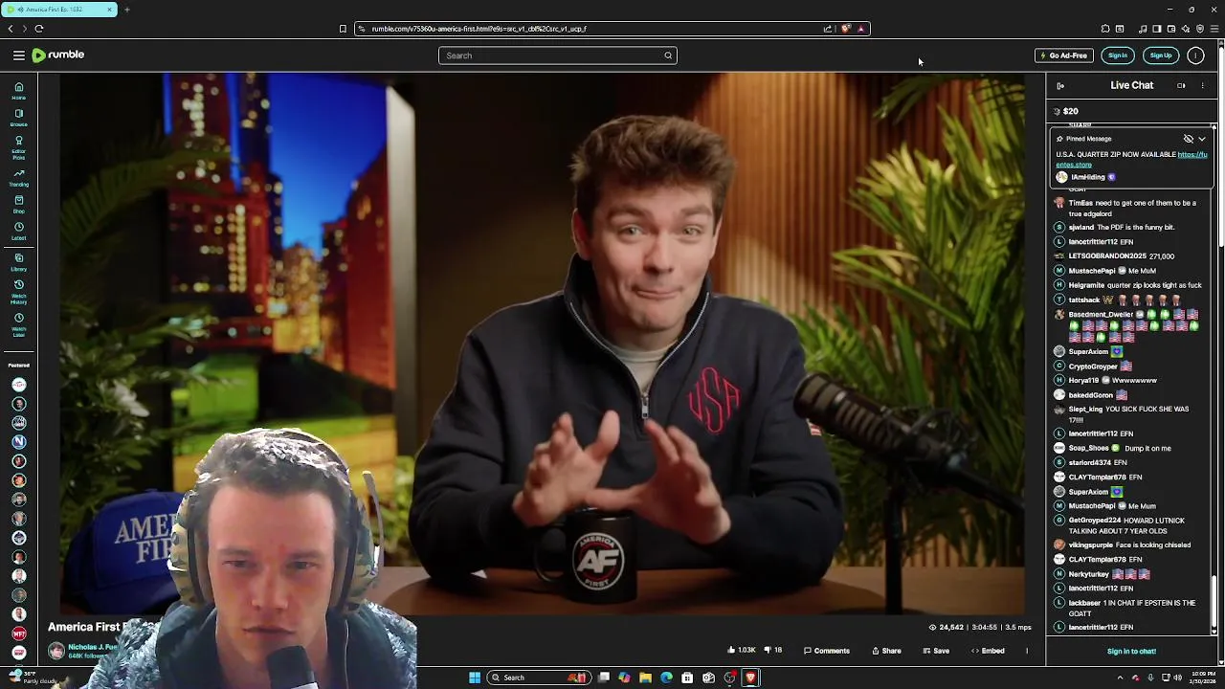The height and width of the screenshot is (689, 1225).
Task: Open Watch History in sidebar
Action: pos(18,292)
